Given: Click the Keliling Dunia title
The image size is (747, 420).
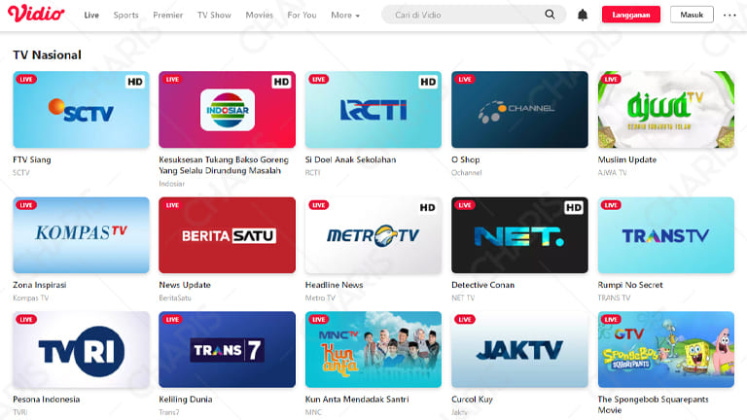Looking at the screenshot, I should pos(186,399).
